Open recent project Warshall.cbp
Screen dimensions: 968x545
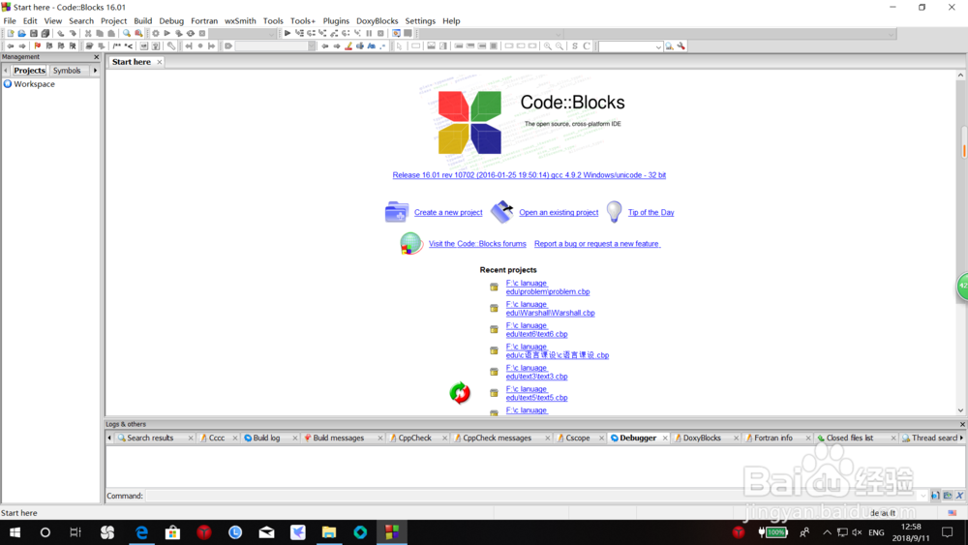[x=550, y=309]
